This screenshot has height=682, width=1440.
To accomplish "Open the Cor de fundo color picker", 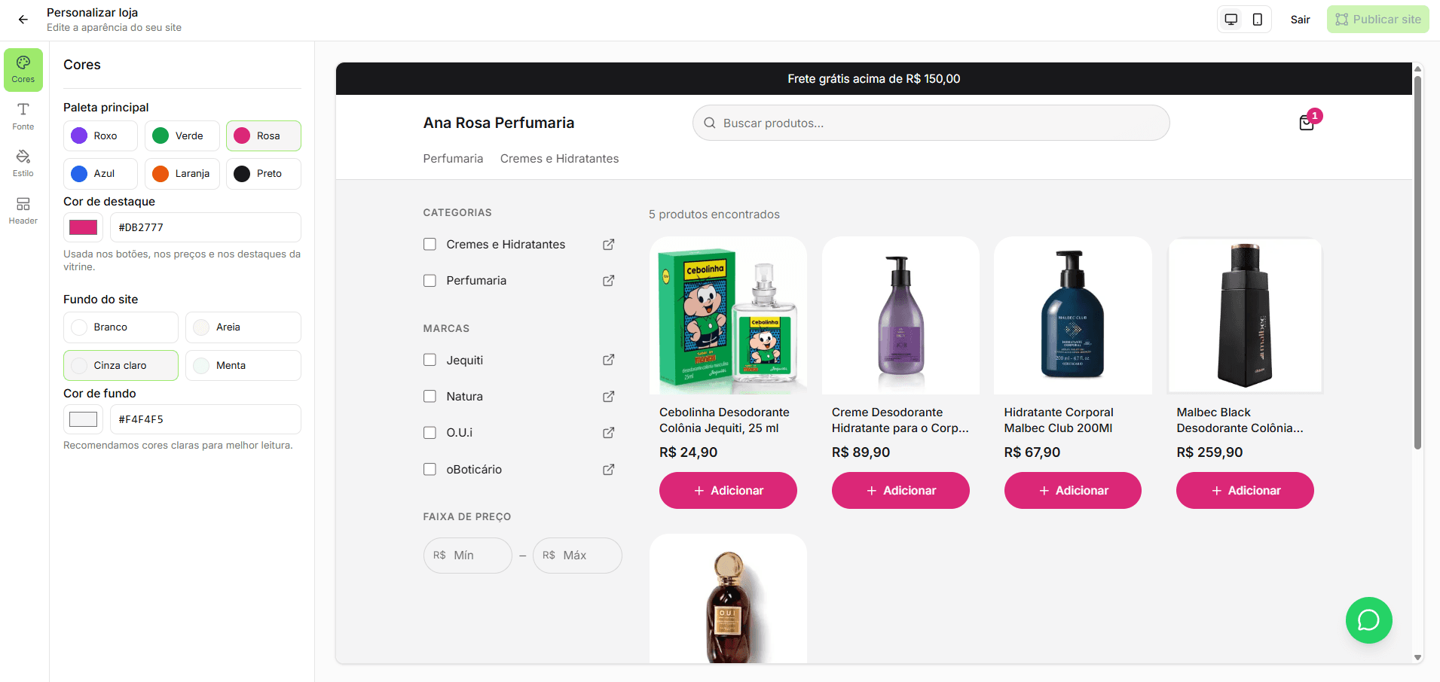I will point(83,419).
